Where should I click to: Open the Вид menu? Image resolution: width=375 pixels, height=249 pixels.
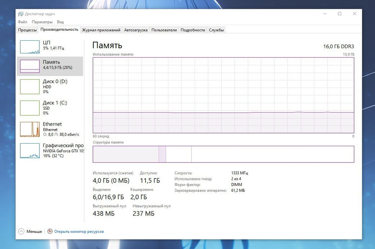coord(60,22)
